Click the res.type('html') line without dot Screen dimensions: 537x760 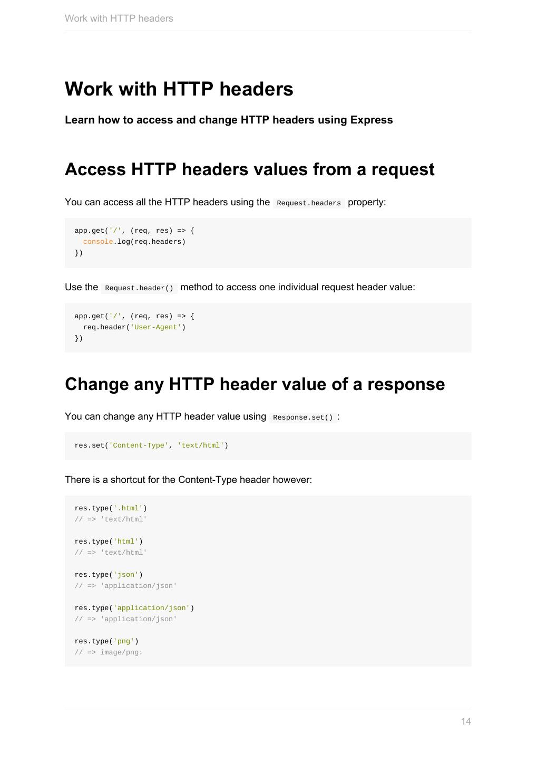pyautogui.click(x=109, y=541)
